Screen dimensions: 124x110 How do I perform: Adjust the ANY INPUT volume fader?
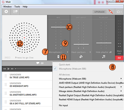coord(81,44)
